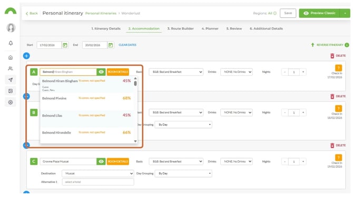Open itineraries paper plane icon
The height and width of the screenshot is (197, 353).
tap(11, 80)
